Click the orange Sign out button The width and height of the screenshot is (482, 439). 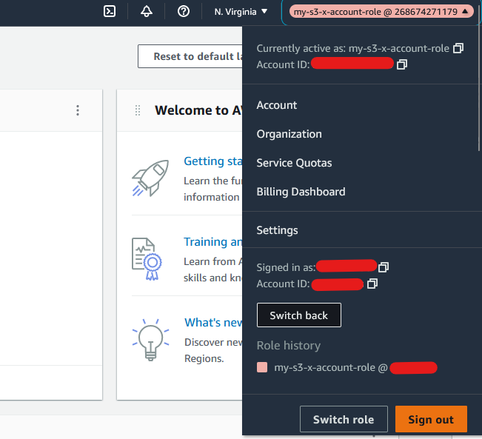coord(431,419)
